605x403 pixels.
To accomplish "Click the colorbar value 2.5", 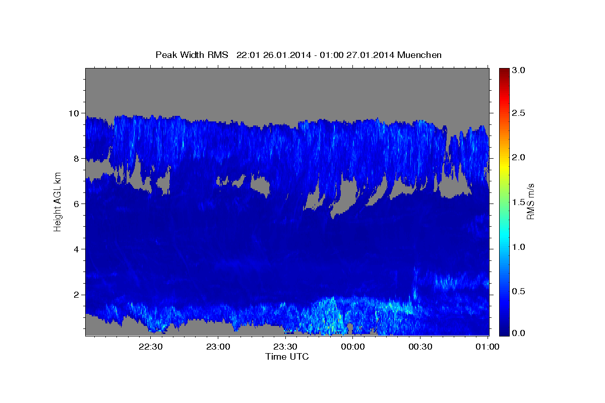I will tap(519, 113).
